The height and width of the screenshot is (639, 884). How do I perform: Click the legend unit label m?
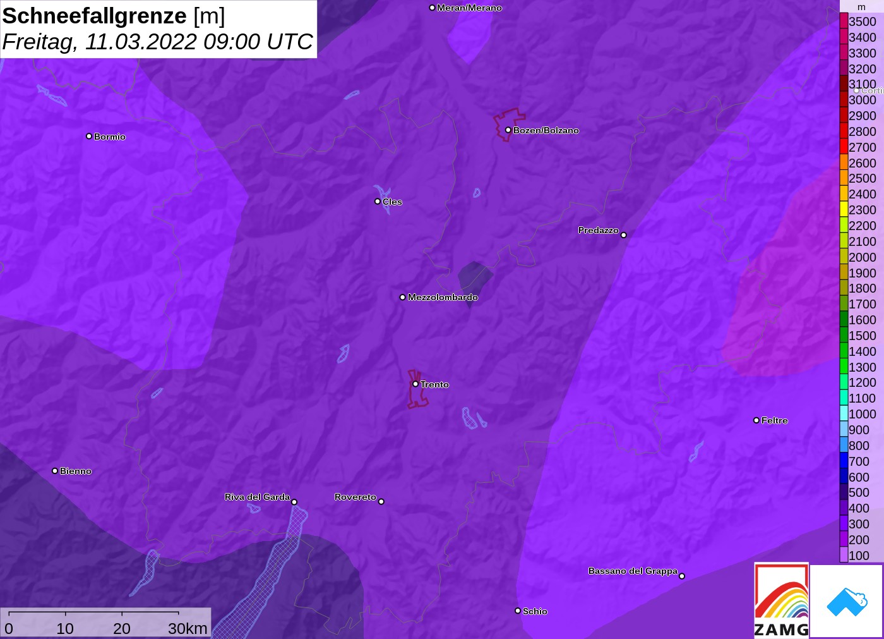861,7
